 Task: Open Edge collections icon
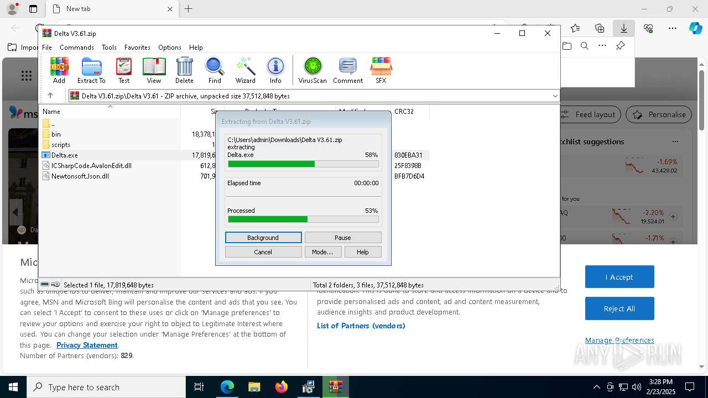[600, 28]
